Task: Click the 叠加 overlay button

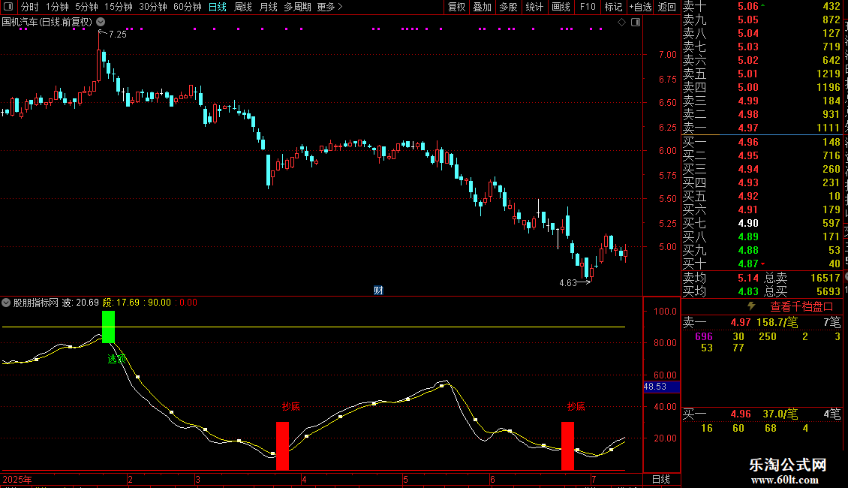Action: (x=482, y=7)
